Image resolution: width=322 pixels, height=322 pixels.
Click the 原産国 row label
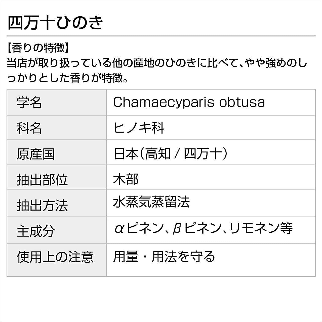pyautogui.click(x=35, y=154)
